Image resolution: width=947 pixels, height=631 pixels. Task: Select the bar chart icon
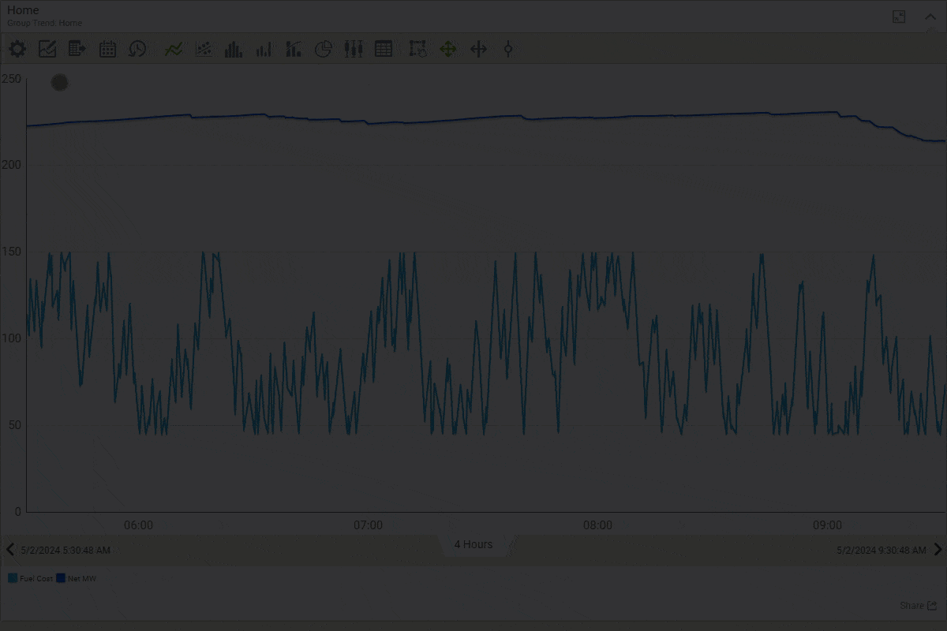click(234, 49)
